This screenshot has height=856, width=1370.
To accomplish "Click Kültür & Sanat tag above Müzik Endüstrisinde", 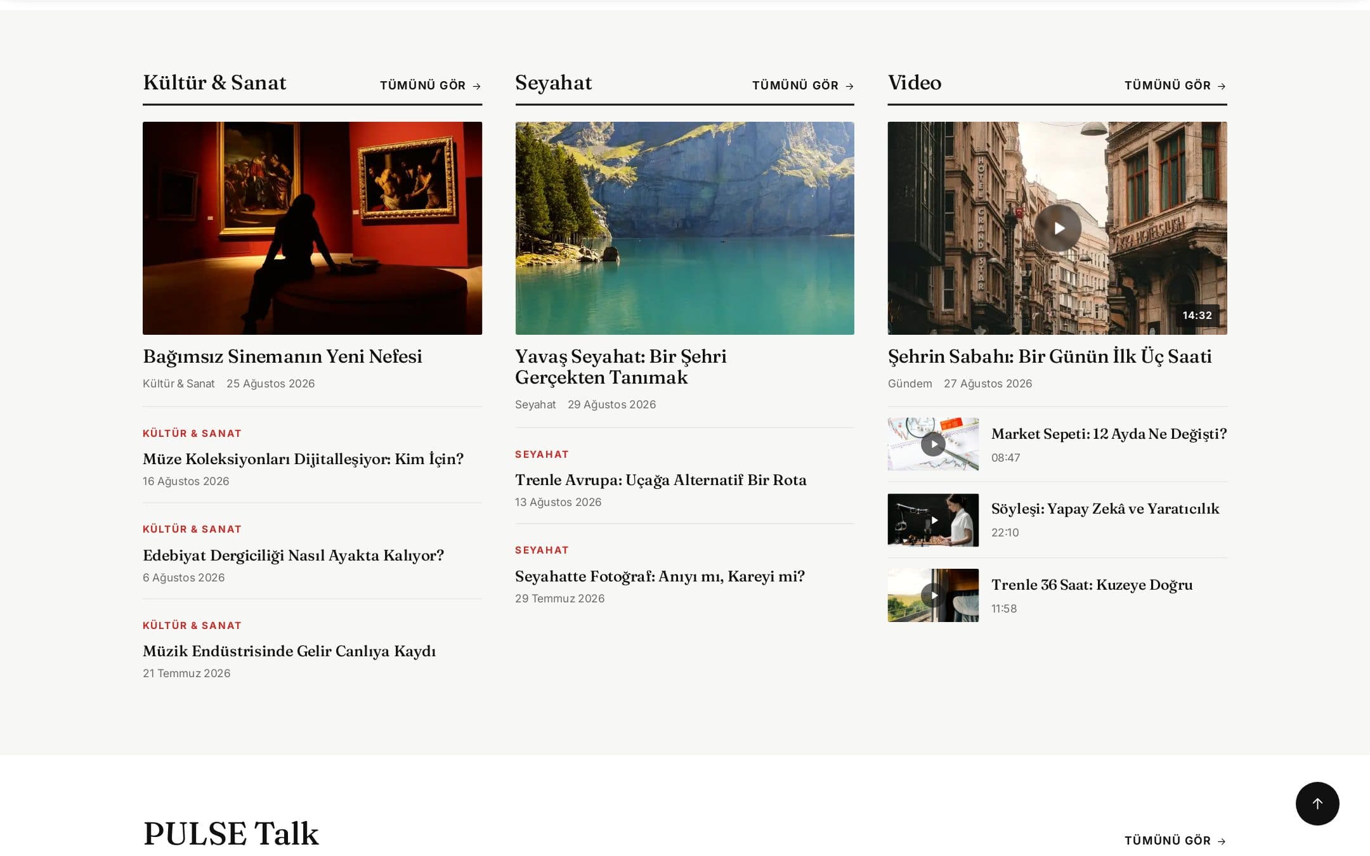I will [x=192, y=626].
